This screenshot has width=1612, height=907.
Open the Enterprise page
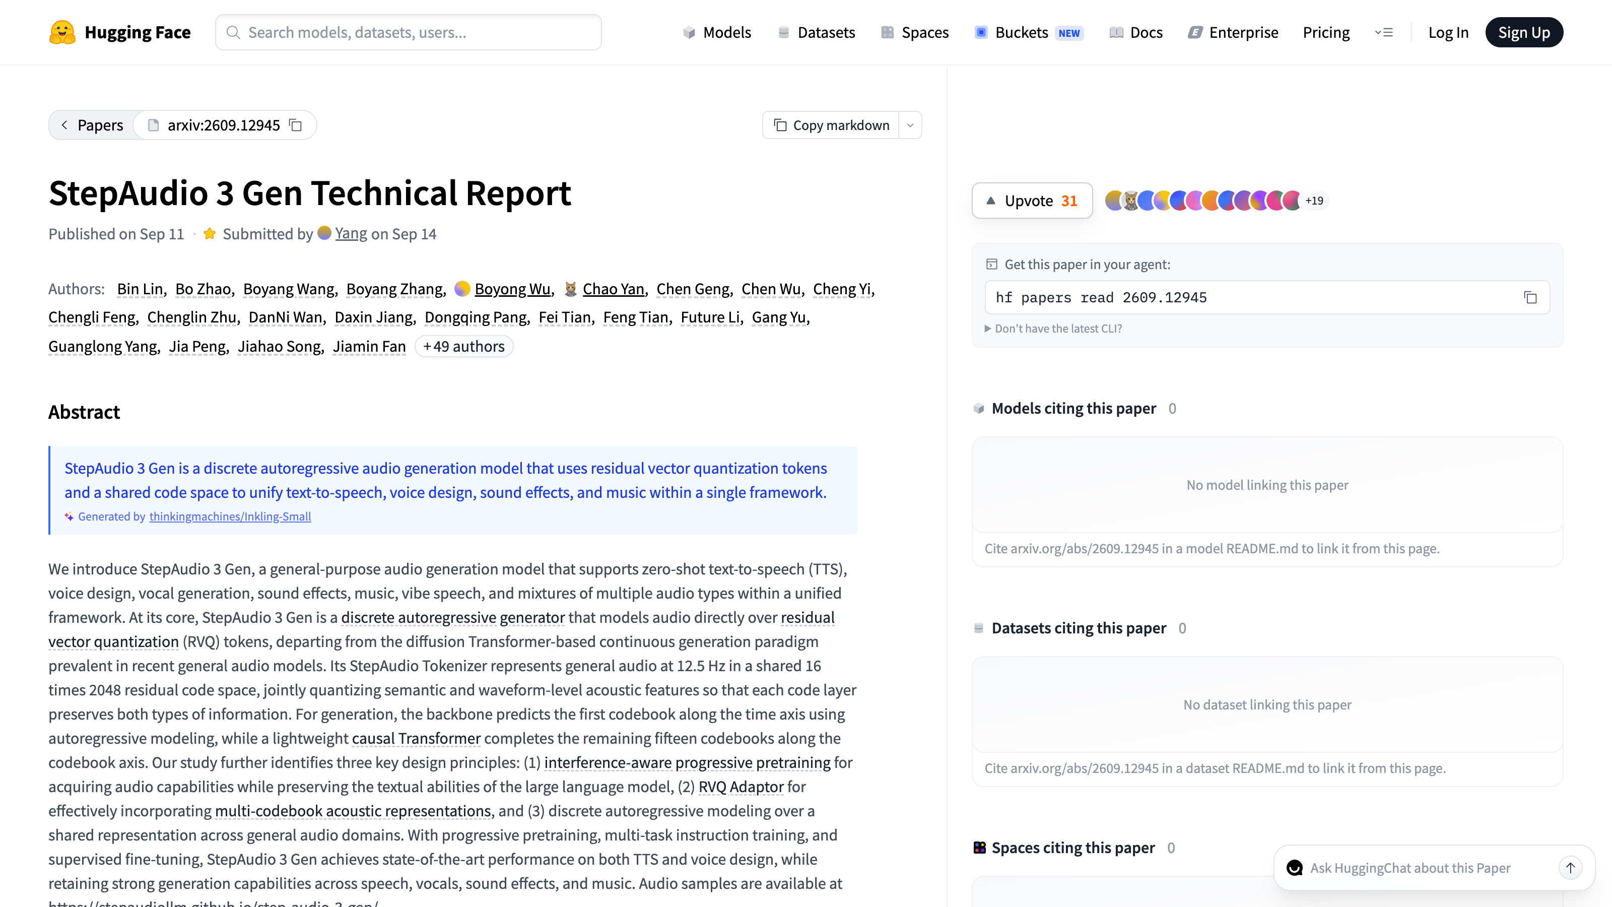[x=1233, y=33]
